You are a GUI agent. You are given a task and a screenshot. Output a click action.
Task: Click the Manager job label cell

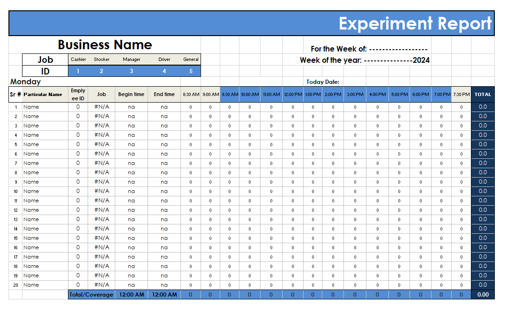click(x=131, y=60)
